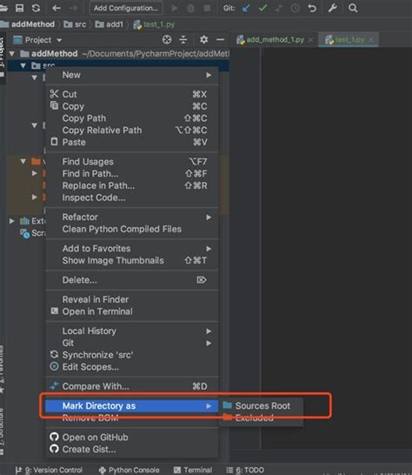Open Project panel gear options
Viewport: 412px width, 475px height.
pos(203,40)
